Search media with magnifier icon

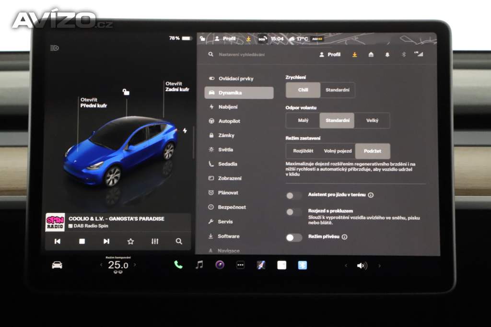tap(179, 241)
